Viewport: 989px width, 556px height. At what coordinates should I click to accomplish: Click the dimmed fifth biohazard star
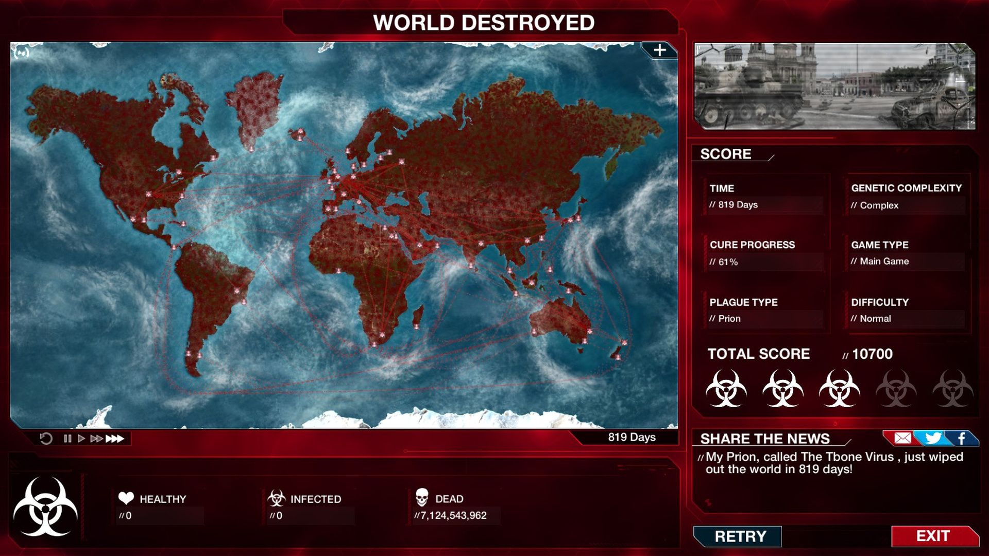pos(952,388)
